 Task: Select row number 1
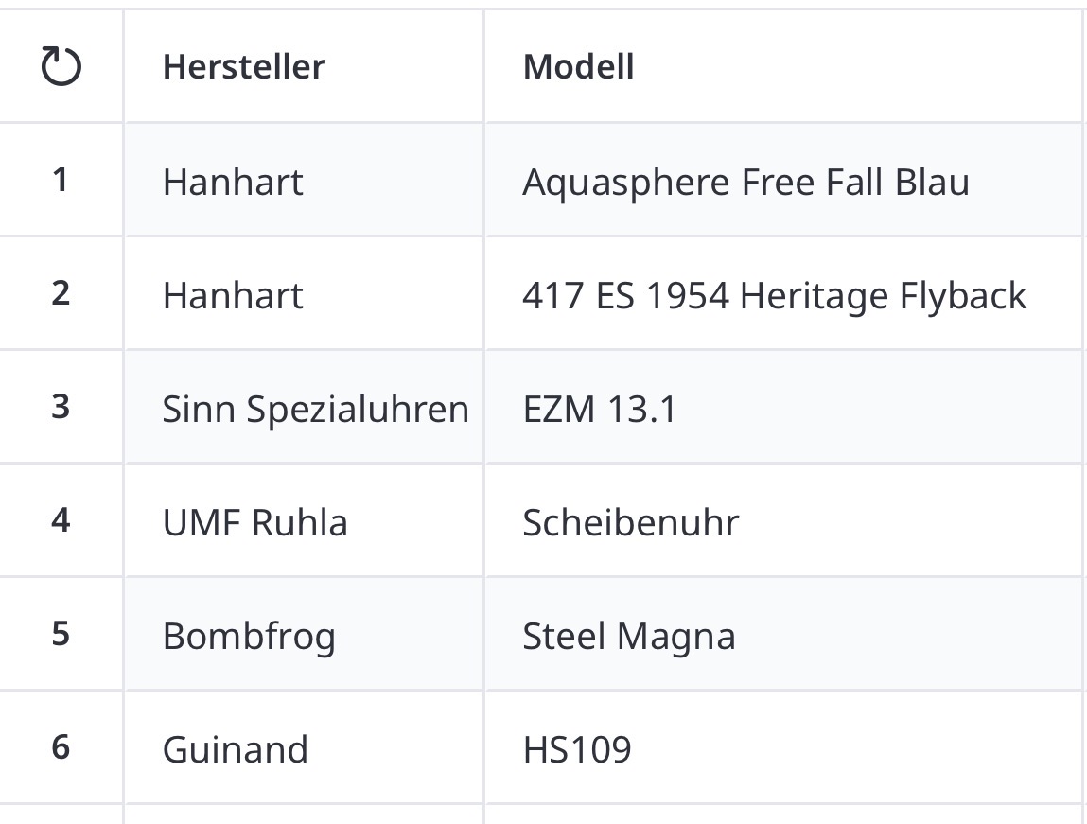pyautogui.click(x=61, y=180)
